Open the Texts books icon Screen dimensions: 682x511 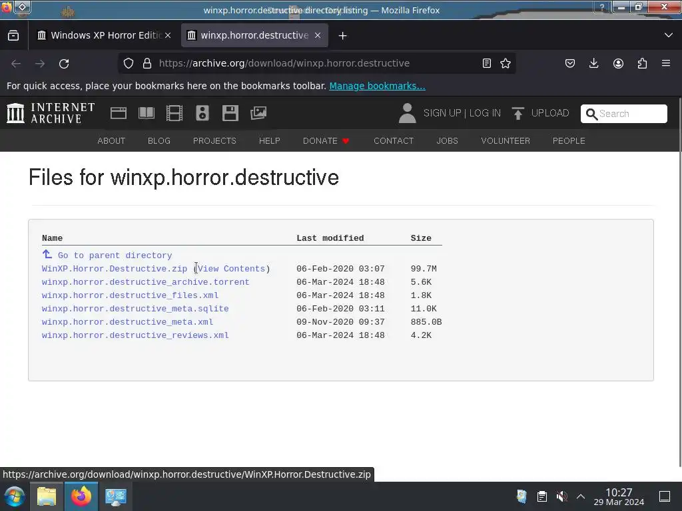tap(147, 113)
